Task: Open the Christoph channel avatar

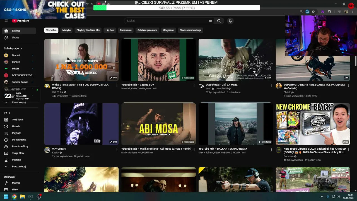Action: pos(279,86)
